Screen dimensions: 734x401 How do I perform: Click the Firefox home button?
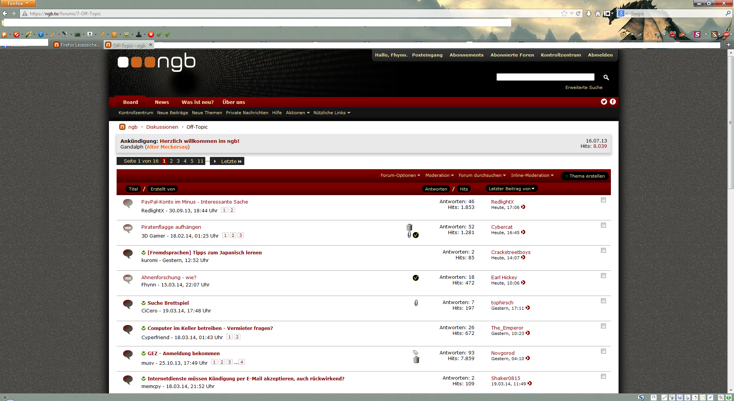pos(598,14)
